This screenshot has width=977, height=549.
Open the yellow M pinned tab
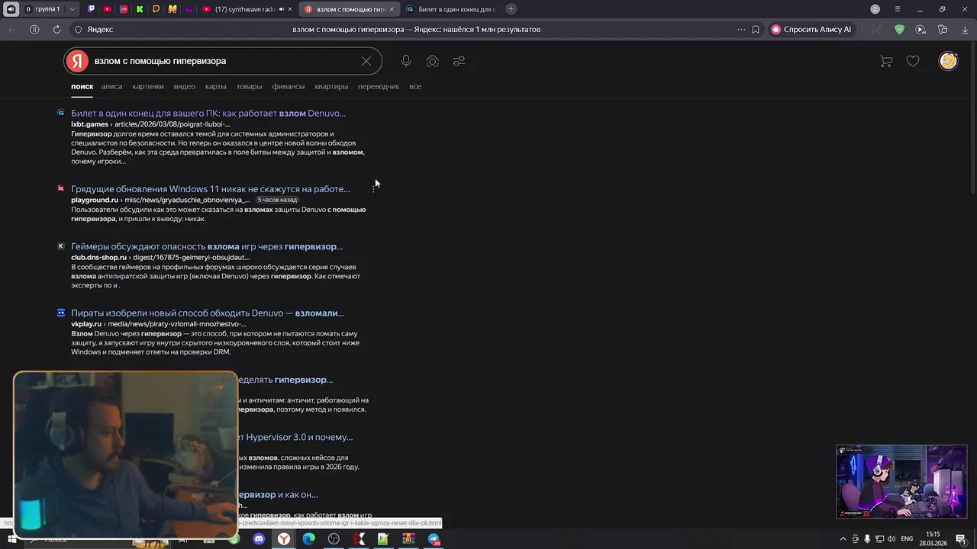point(173,9)
